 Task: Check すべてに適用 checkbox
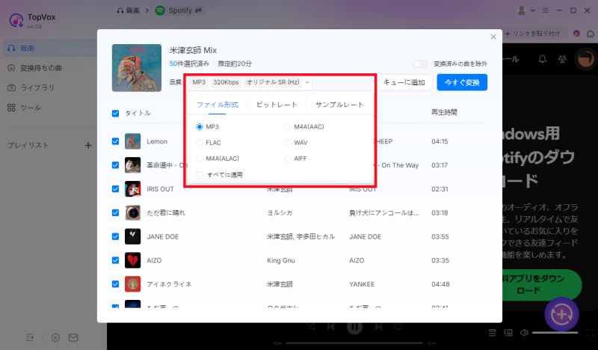point(200,175)
